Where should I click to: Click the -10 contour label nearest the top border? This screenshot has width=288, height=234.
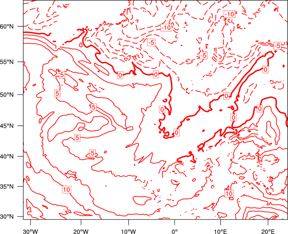pos(229,14)
